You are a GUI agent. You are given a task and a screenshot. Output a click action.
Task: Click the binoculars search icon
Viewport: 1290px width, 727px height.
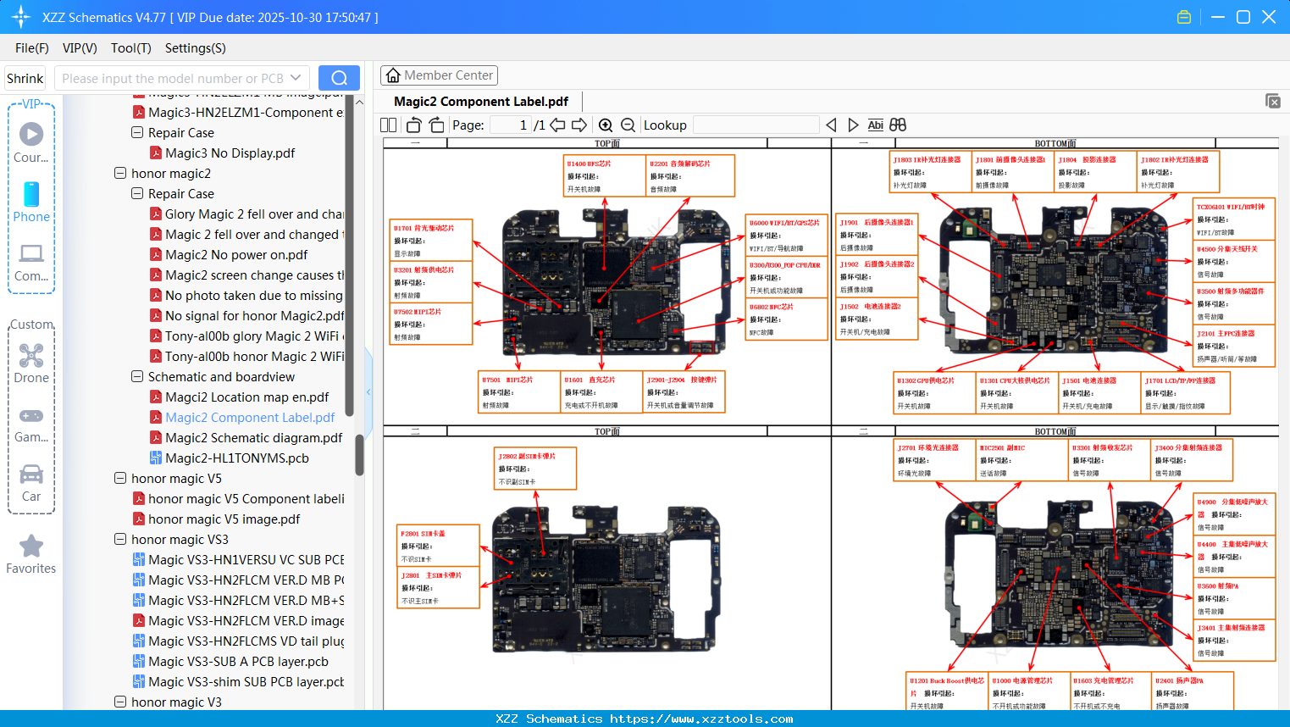tap(898, 125)
